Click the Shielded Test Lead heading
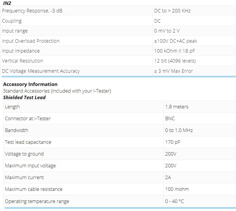The width and height of the screenshot is (236, 211). (x=24, y=97)
